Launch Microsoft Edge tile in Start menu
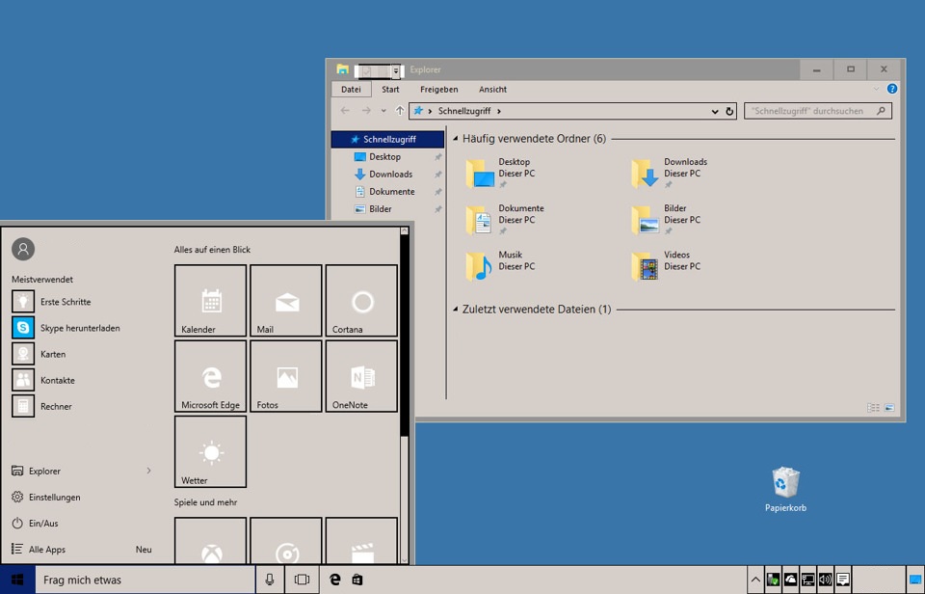The height and width of the screenshot is (594, 925). [x=211, y=376]
